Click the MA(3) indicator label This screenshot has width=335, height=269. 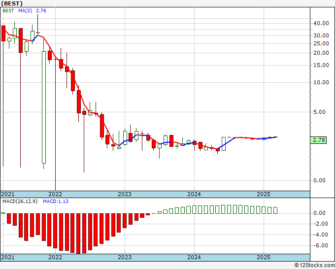pos(25,11)
